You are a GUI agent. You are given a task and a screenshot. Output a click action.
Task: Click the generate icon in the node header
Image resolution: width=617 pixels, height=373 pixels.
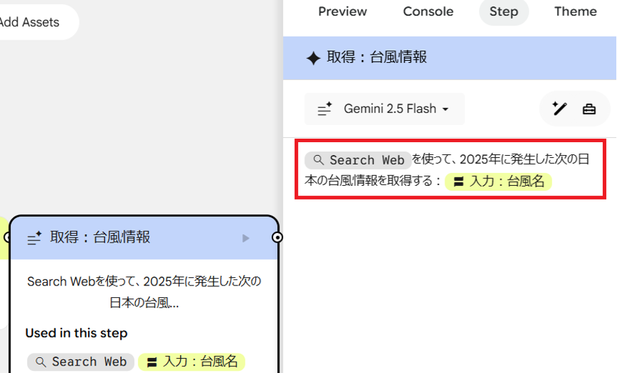coord(35,238)
